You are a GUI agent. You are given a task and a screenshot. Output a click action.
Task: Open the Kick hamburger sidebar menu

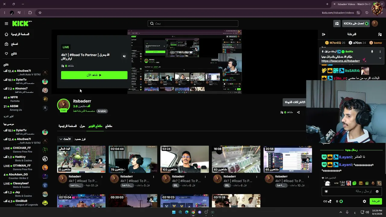(6, 24)
